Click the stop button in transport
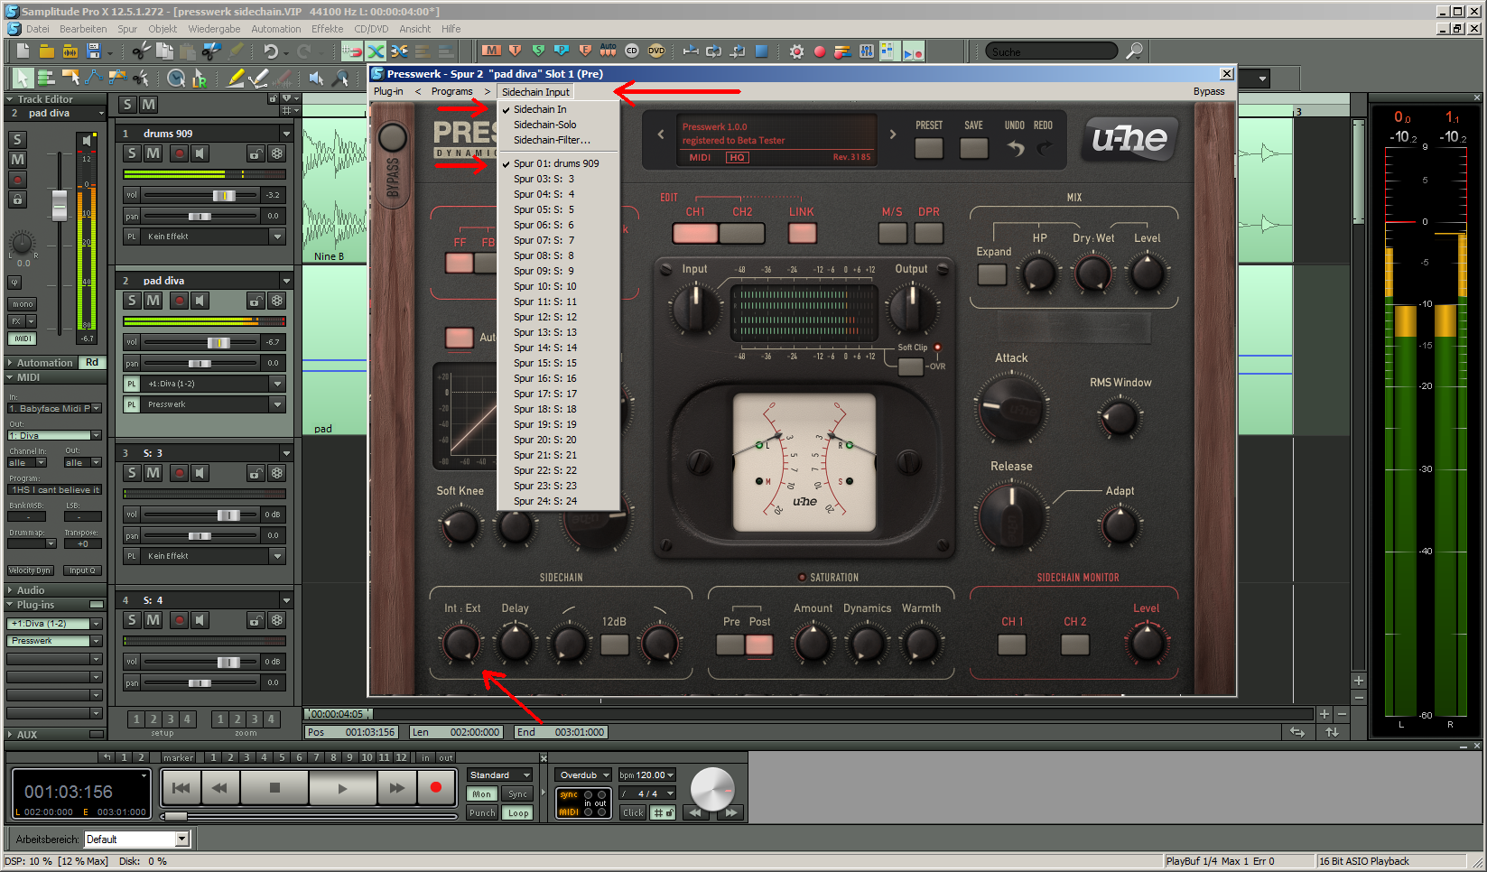Viewport: 1487px width, 872px height. click(x=274, y=787)
